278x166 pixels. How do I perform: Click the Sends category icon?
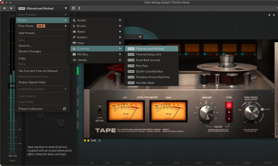74,60
